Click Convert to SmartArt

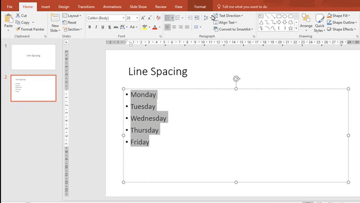point(235,29)
